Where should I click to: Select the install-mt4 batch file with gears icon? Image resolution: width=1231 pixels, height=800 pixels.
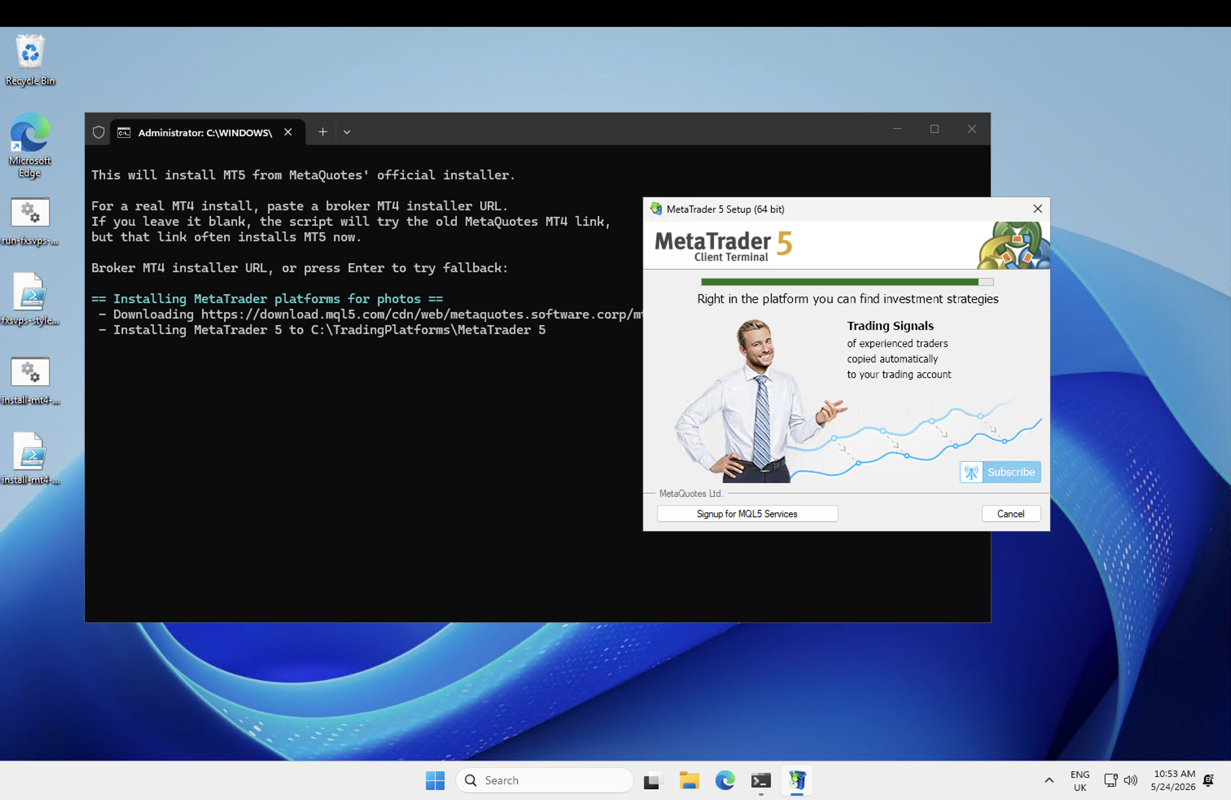(30, 380)
